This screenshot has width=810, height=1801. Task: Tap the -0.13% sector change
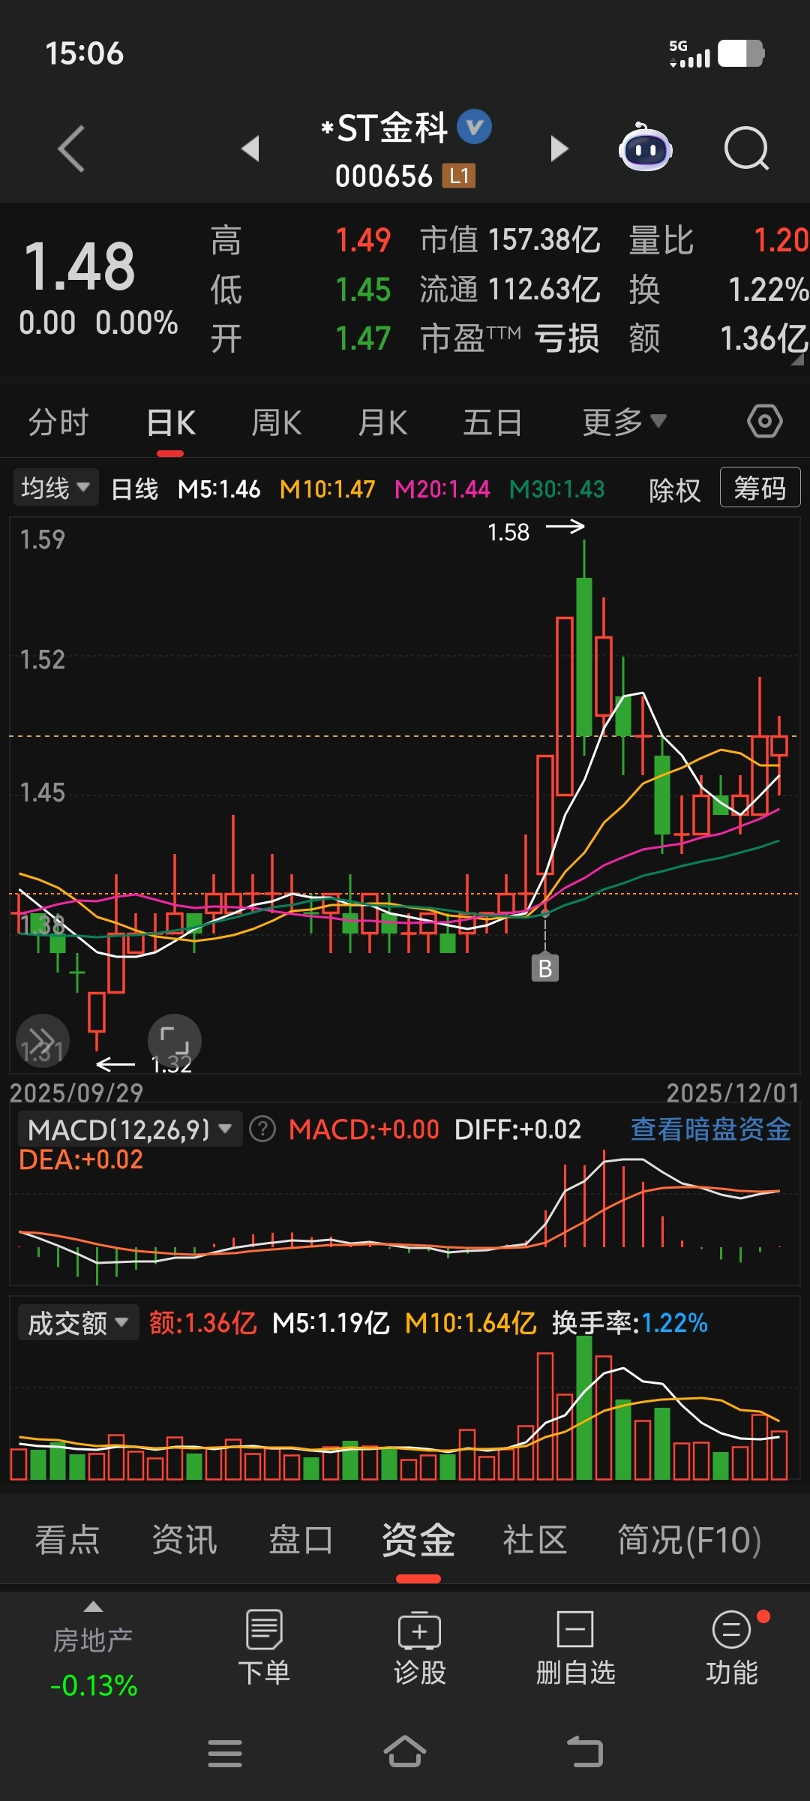94,1685
